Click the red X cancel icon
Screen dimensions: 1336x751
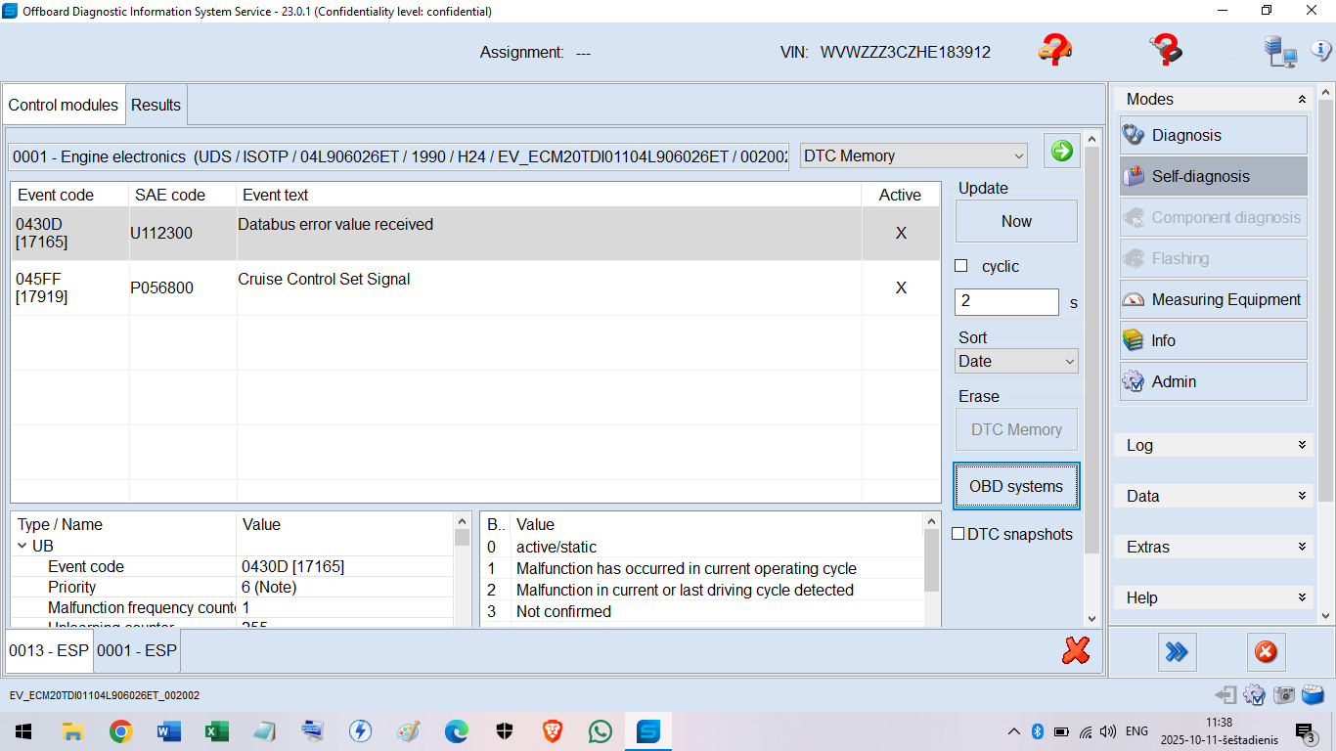coord(1076,650)
